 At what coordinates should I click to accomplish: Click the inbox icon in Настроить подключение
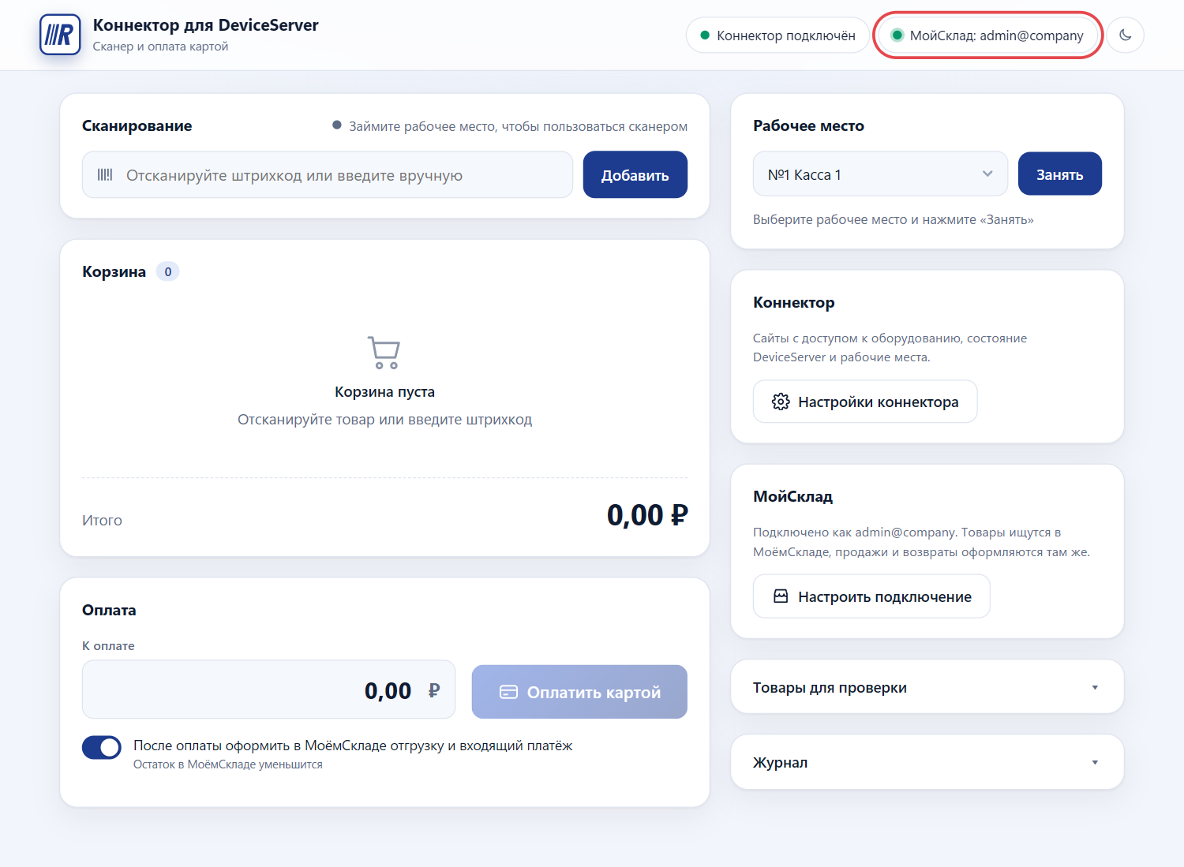pos(781,596)
